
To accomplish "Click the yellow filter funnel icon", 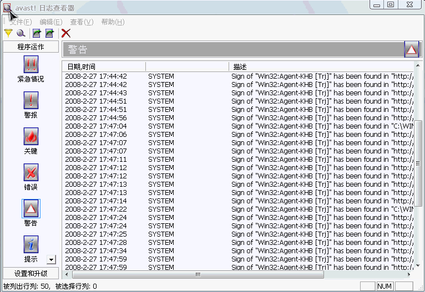I will point(8,33).
